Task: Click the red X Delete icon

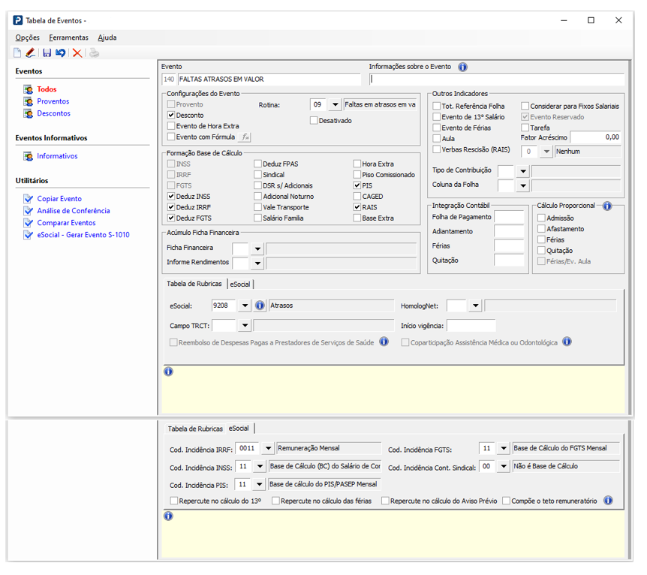Action: coord(77,53)
